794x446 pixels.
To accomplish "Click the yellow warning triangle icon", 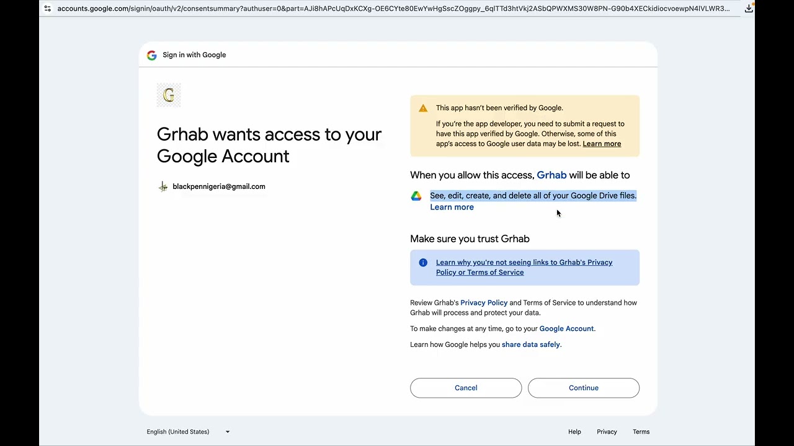I will tap(423, 108).
